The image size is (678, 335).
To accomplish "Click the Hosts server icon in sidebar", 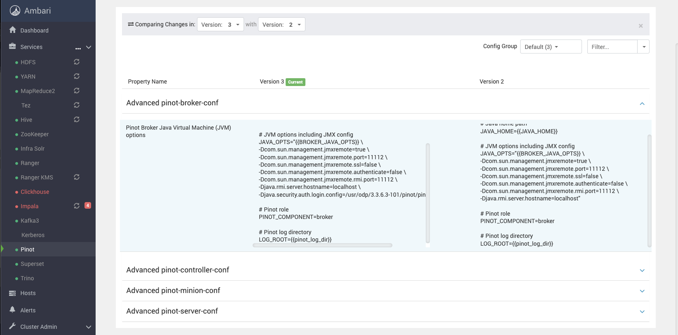I will 12,293.
